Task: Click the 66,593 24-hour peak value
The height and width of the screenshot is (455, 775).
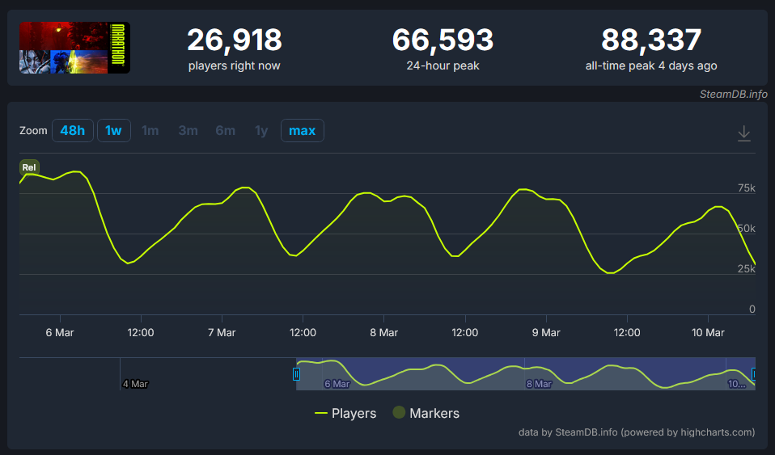Action: pyautogui.click(x=443, y=40)
